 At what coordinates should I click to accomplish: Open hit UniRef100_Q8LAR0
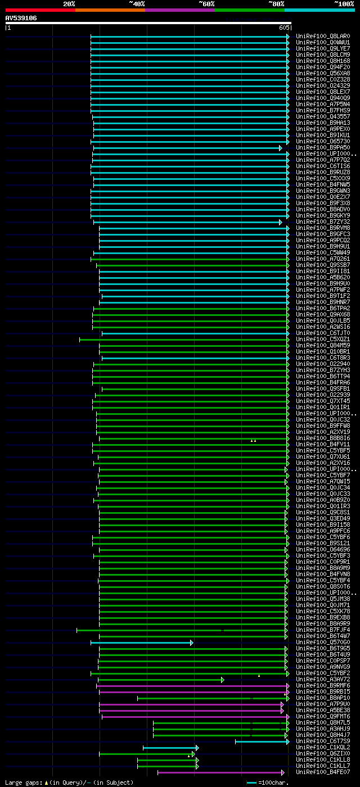[x=323, y=37]
